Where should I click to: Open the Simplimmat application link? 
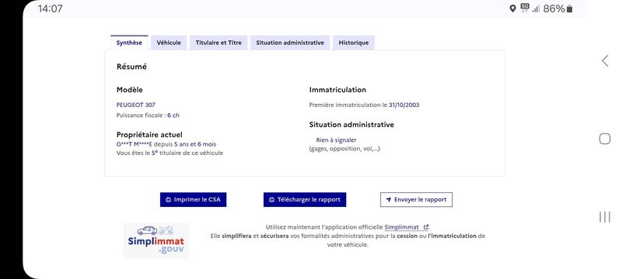407,227
